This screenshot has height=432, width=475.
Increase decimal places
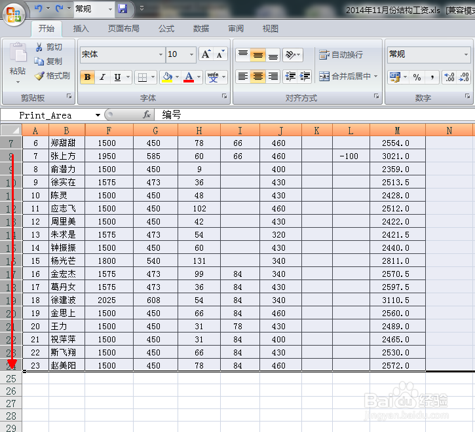[449, 77]
